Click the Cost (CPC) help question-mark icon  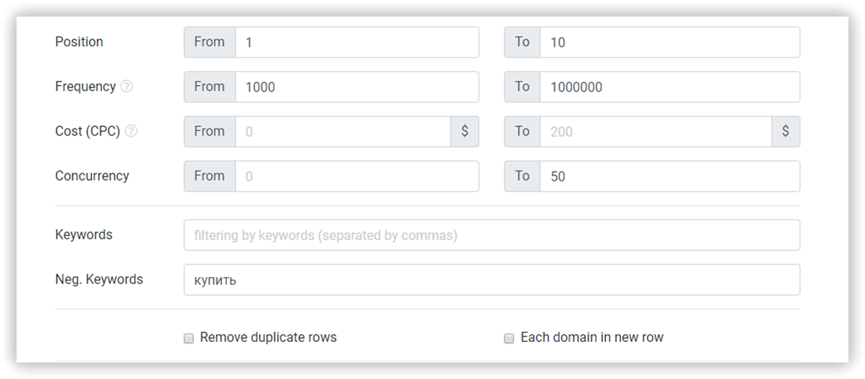pos(131,131)
